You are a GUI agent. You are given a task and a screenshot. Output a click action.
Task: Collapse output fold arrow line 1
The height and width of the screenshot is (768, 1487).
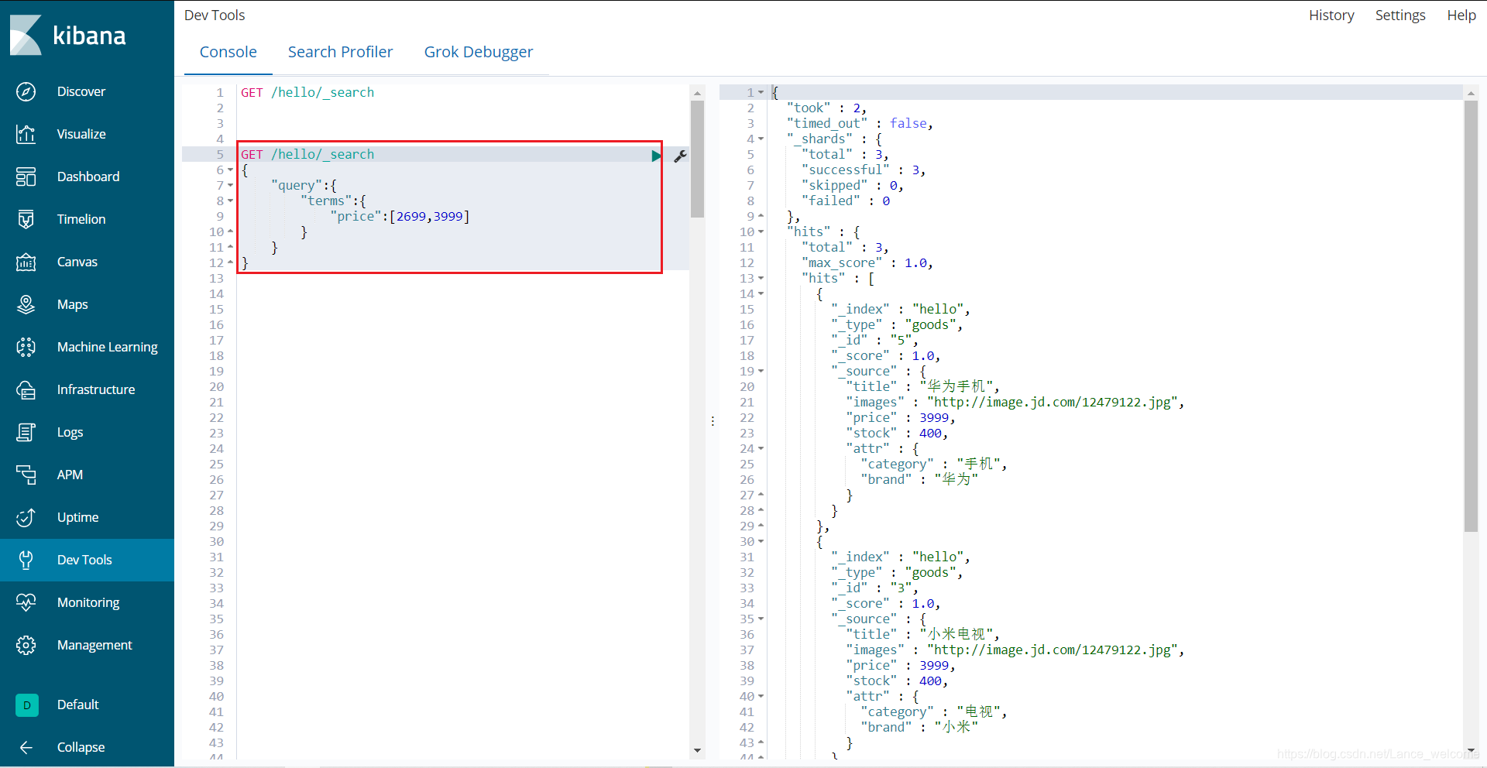tap(761, 93)
